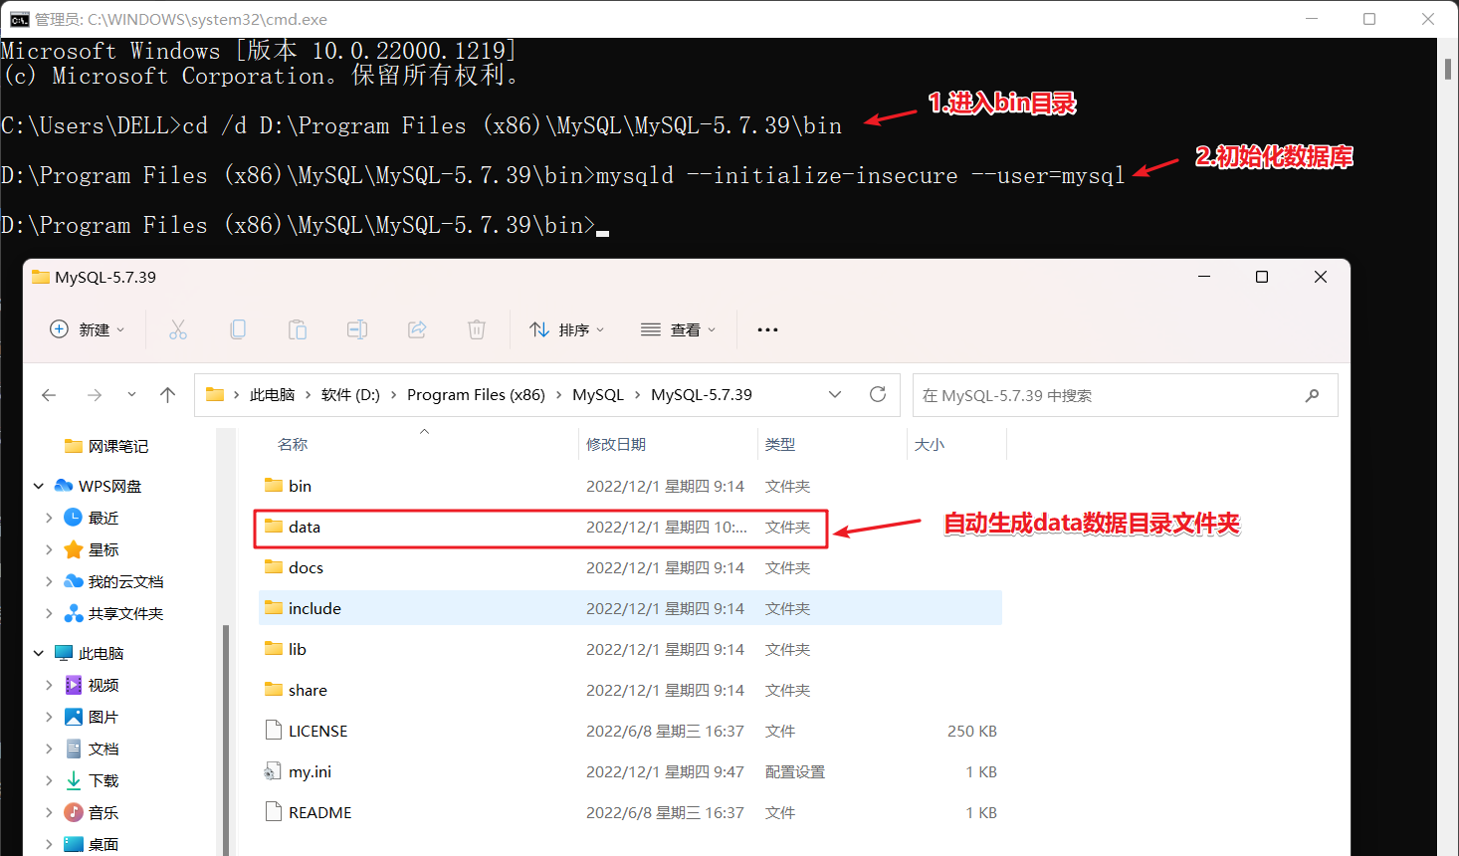Click the back navigation arrow
1459x856 pixels.
pyautogui.click(x=49, y=394)
